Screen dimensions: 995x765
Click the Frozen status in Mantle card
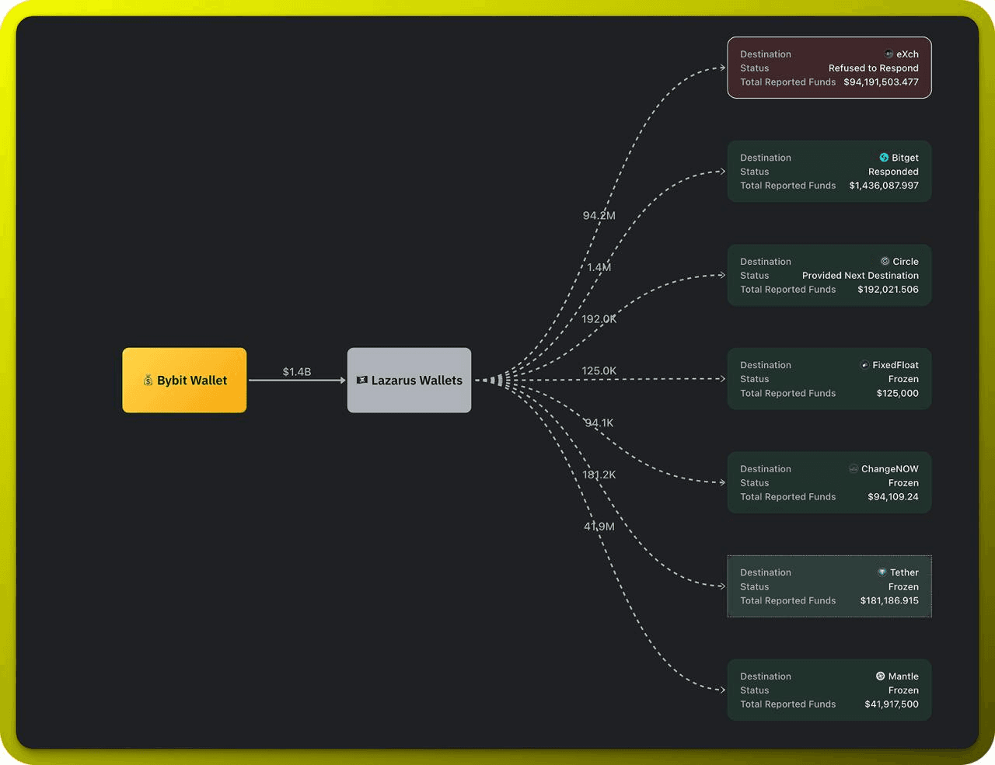pos(903,690)
